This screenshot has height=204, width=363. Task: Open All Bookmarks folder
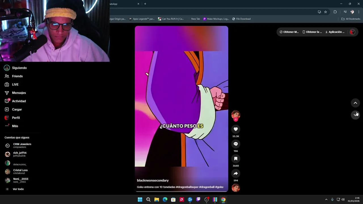[x=351, y=19]
